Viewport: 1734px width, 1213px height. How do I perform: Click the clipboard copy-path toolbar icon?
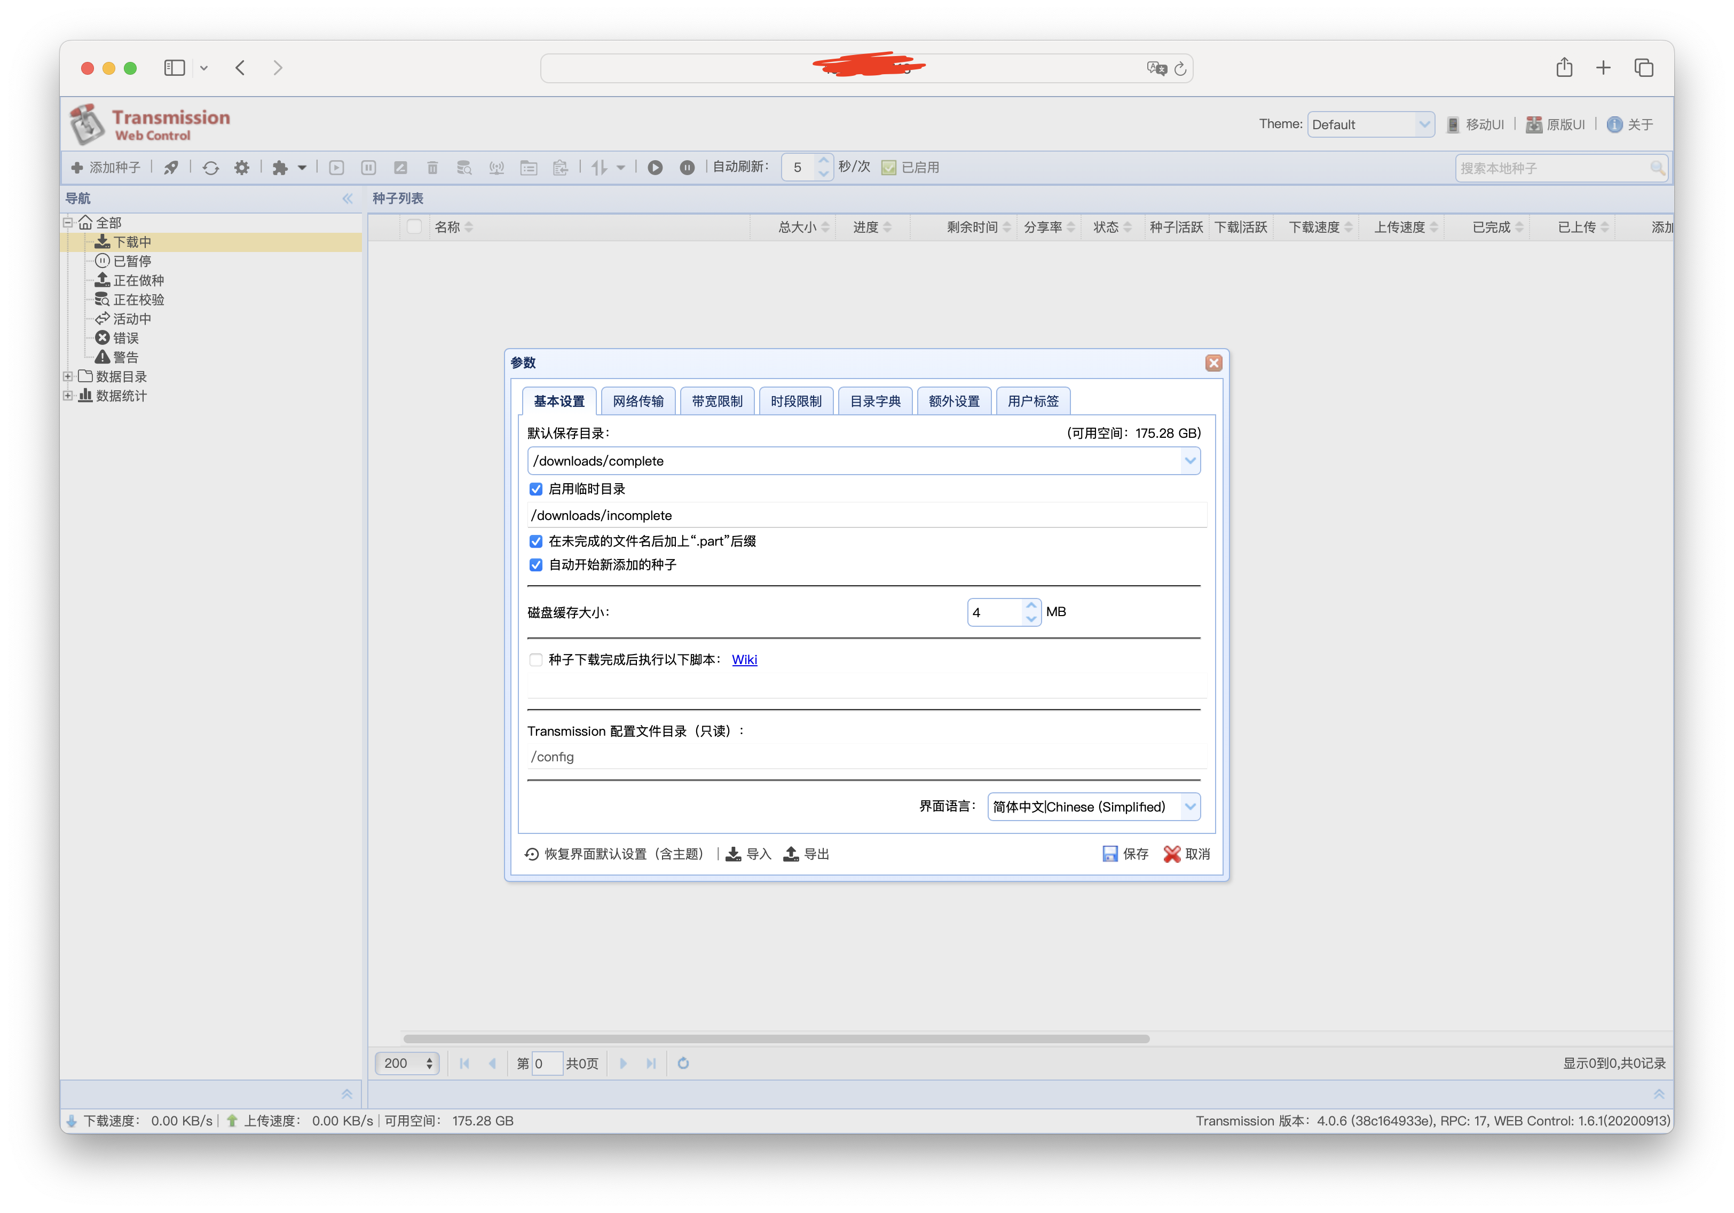(561, 168)
